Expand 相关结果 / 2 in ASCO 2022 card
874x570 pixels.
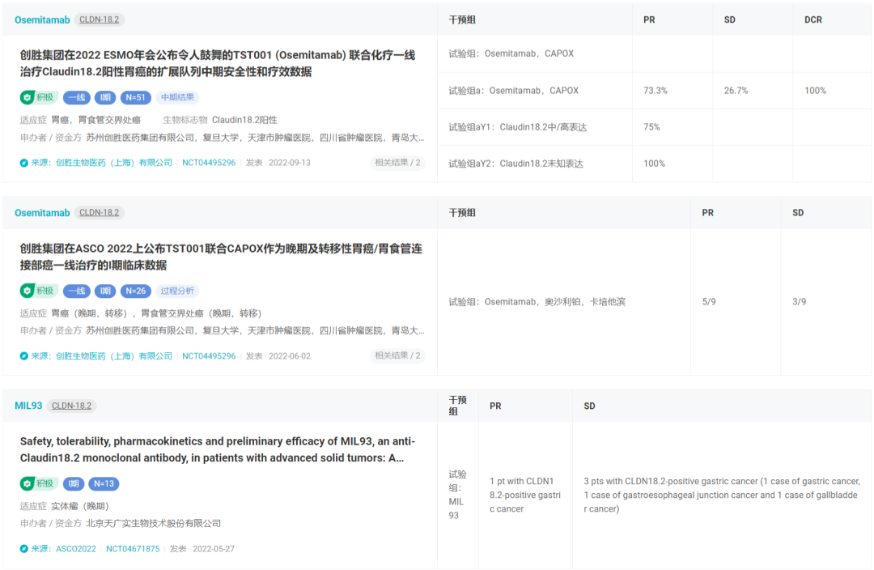(397, 356)
